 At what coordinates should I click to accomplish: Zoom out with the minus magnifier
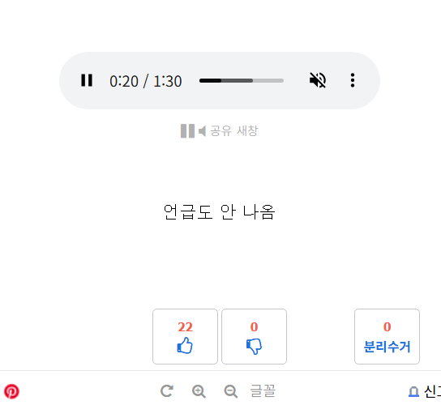pyautogui.click(x=231, y=391)
